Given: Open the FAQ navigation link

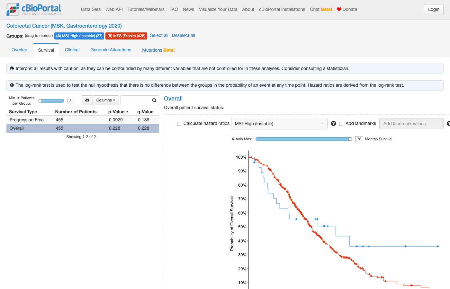Looking at the screenshot, I should click(174, 9).
